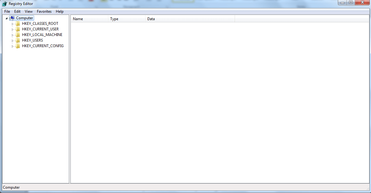
Task: Open the File menu
Action: point(7,11)
